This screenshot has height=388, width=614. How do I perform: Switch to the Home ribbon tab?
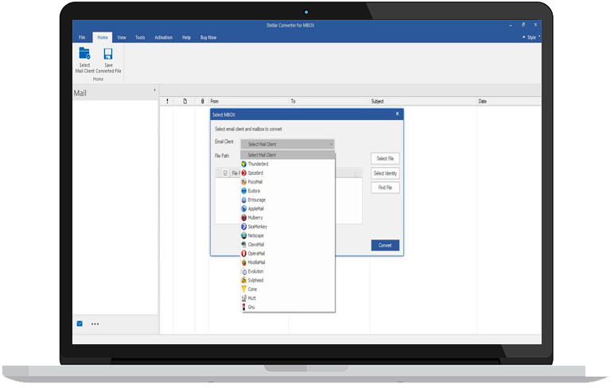pos(103,37)
